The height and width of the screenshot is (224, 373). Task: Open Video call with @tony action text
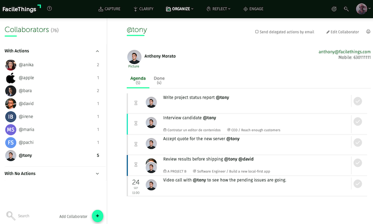(x=224, y=180)
